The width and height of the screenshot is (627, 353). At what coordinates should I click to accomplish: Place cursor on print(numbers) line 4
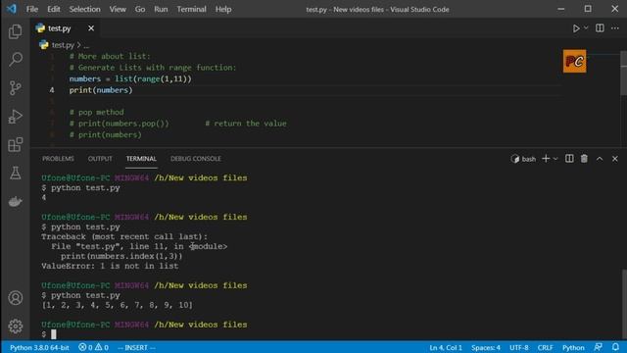pyautogui.click(x=101, y=90)
